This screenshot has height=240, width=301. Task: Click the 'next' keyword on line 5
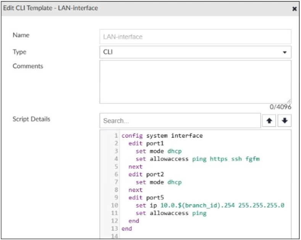[135, 167]
